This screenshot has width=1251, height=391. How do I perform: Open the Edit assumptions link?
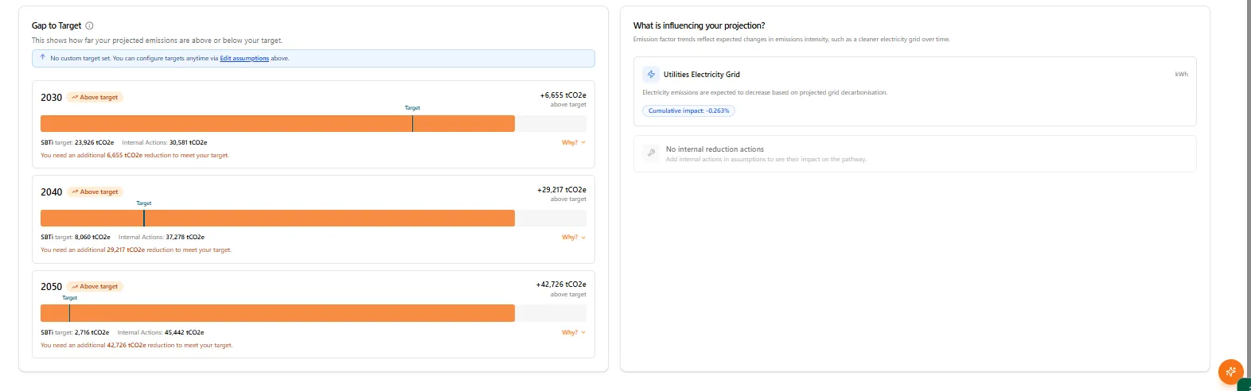pyautogui.click(x=244, y=58)
